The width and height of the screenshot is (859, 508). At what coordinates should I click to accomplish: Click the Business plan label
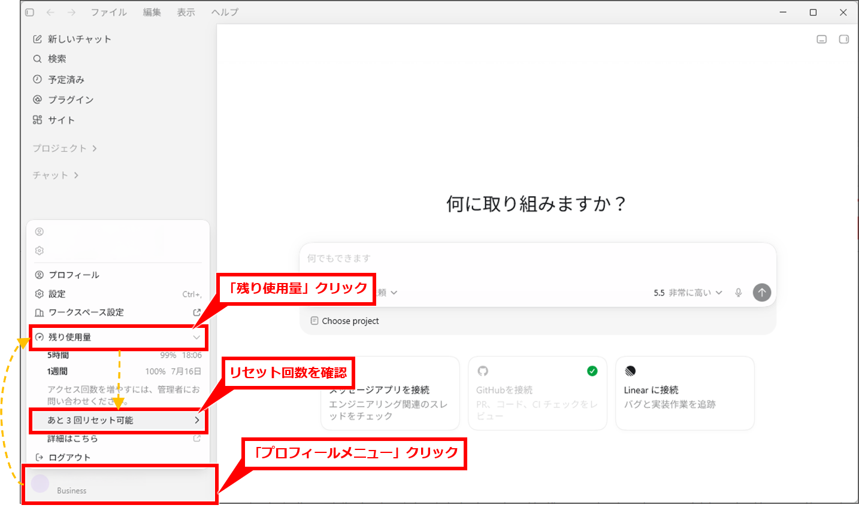pos(72,491)
